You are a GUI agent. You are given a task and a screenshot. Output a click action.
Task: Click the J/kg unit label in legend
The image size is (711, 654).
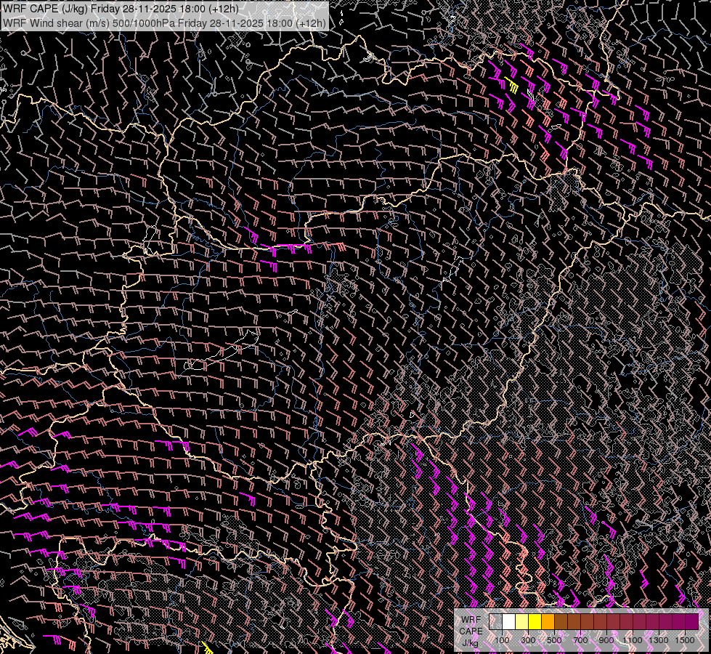(x=470, y=643)
